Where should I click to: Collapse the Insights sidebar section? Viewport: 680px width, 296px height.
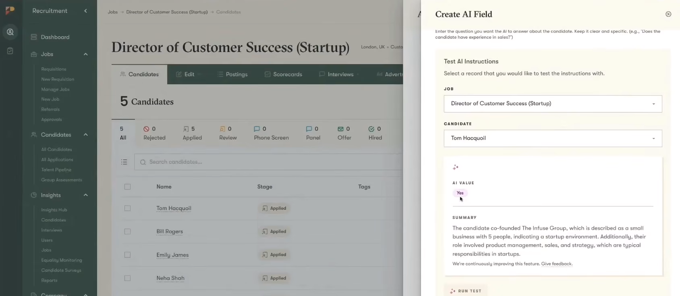[85, 195]
